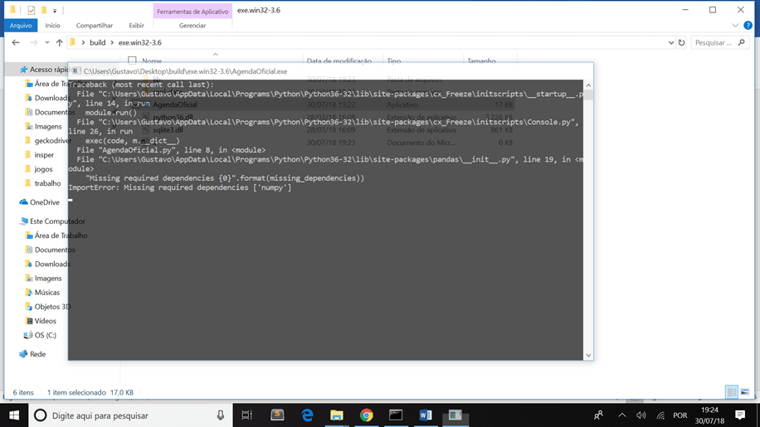Switch to details view layout icon
Viewport: 760px width, 427px height.
(732, 391)
